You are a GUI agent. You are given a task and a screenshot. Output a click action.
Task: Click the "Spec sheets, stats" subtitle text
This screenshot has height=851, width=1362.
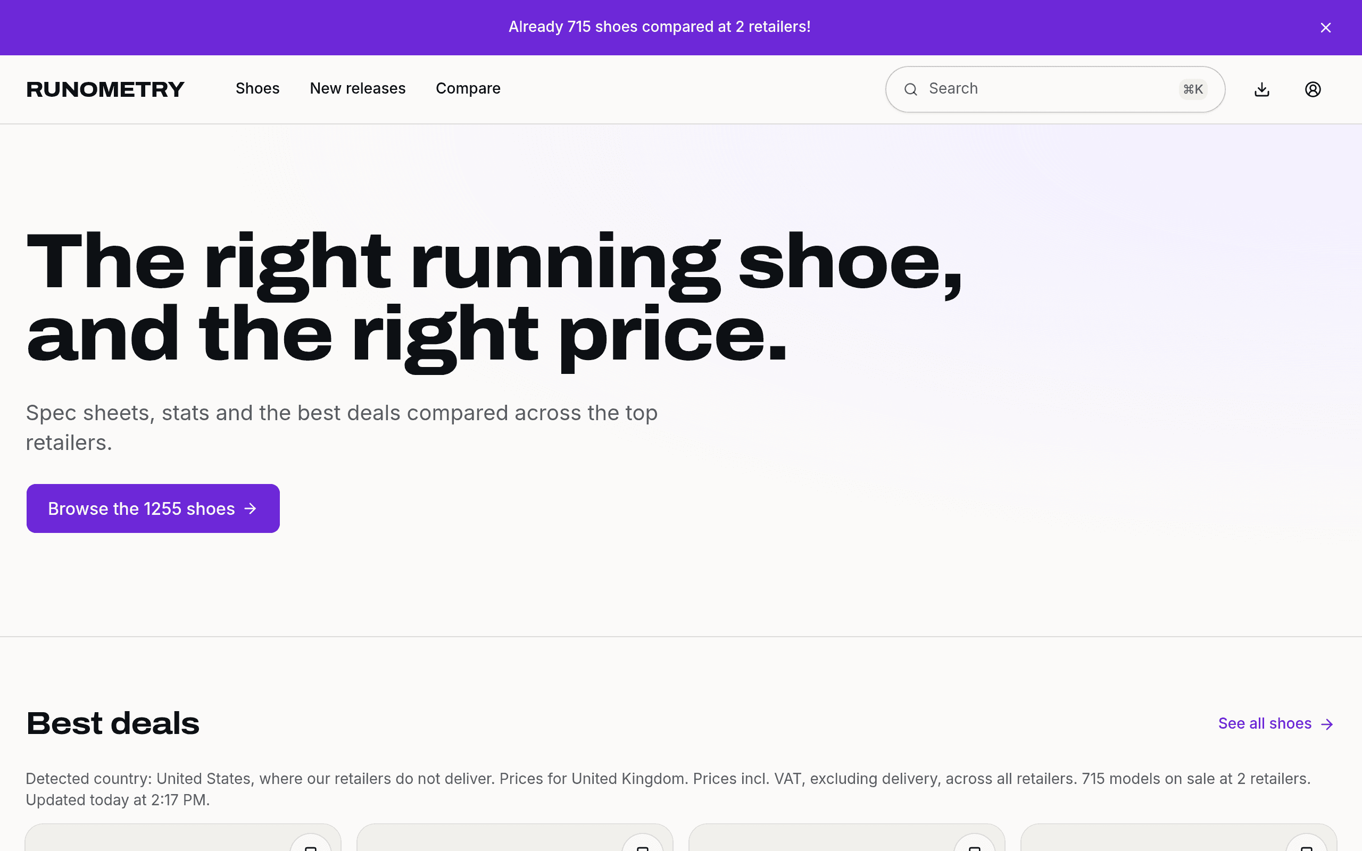pos(342,428)
